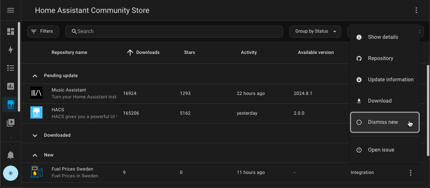Open the to-do list sidebar icon
This screenshot has height=188, width=430.
click(x=11, y=68)
